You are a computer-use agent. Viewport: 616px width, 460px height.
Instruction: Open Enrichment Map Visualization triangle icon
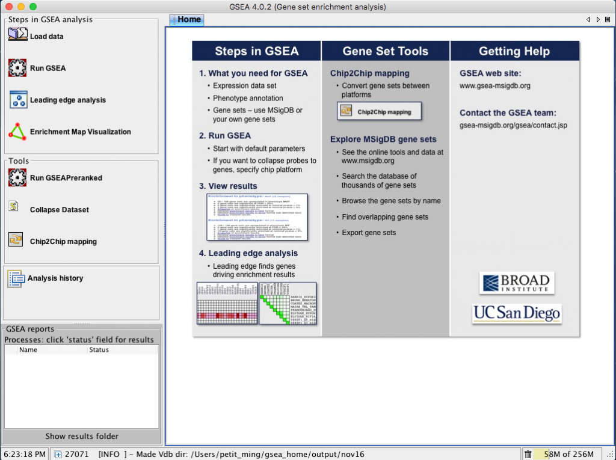[18, 132]
